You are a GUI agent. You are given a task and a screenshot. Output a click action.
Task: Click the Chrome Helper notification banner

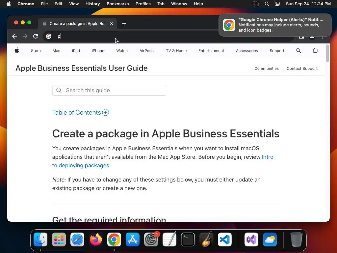(x=275, y=25)
